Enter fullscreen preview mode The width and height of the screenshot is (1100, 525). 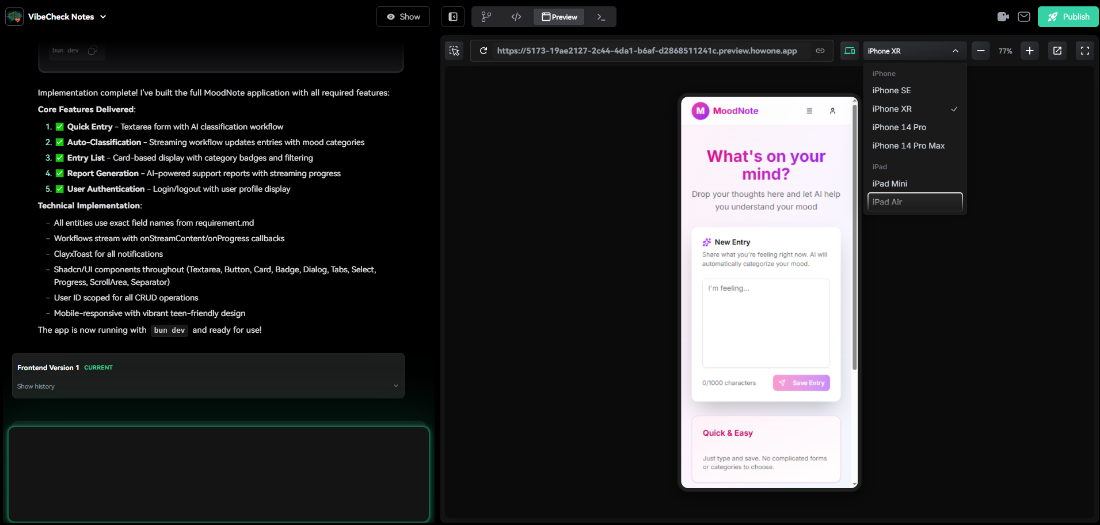[1085, 51]
